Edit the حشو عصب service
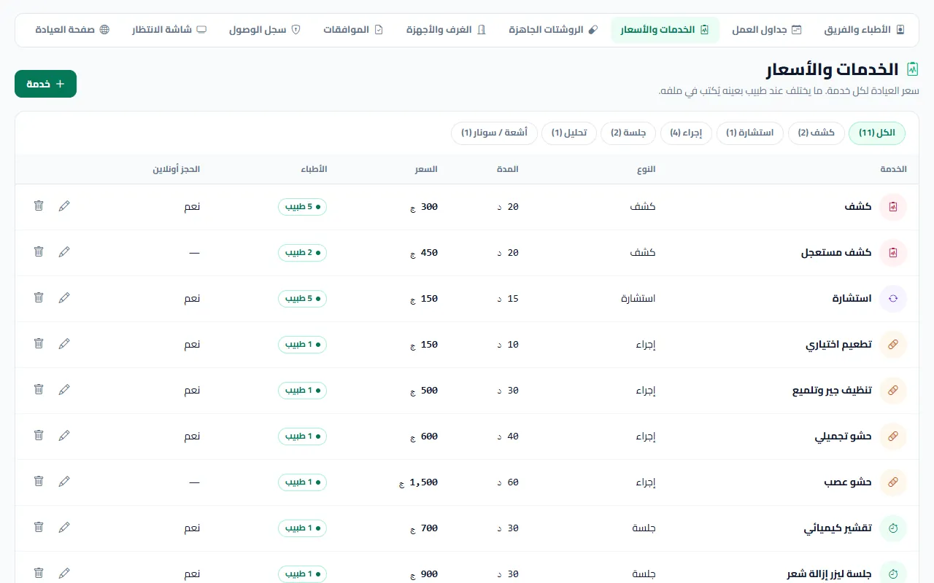Viewport: 934px width, 583px height. pos(64,482)
